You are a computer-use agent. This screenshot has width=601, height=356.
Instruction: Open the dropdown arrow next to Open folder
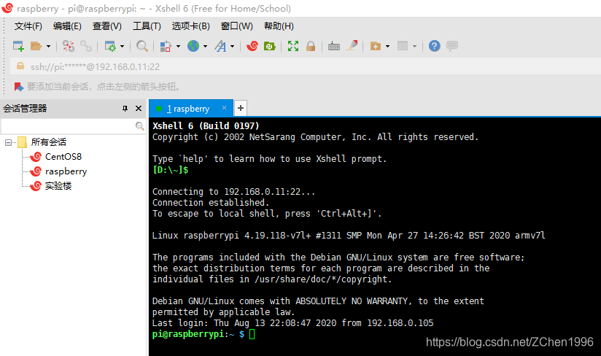[x=48, y=47]
